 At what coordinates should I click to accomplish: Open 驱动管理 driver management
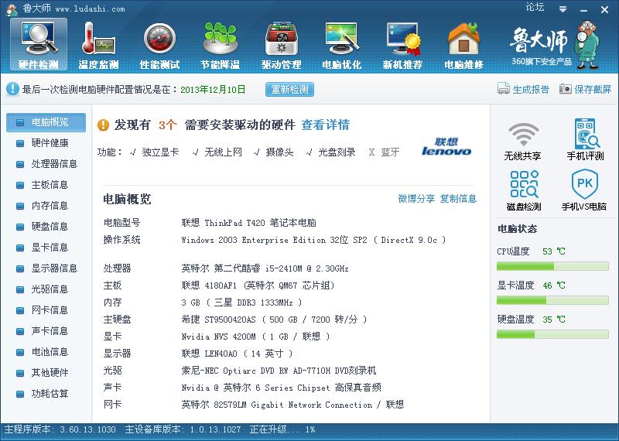tap(281, 45)
